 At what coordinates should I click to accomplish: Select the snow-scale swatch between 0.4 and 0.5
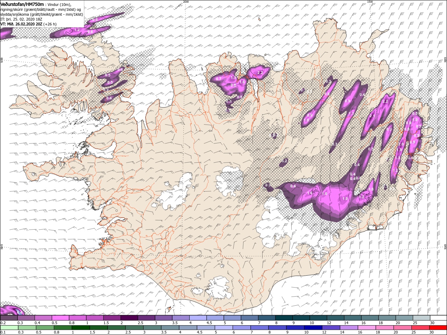tap(43, 318)
